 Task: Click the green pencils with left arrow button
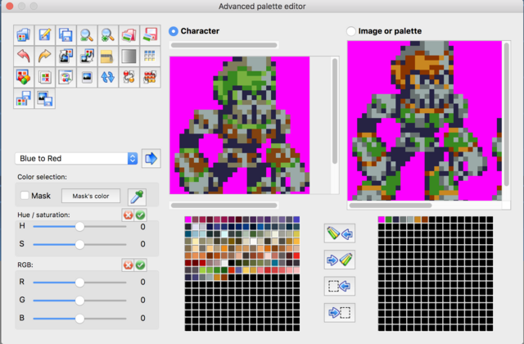tap(340, 233)
